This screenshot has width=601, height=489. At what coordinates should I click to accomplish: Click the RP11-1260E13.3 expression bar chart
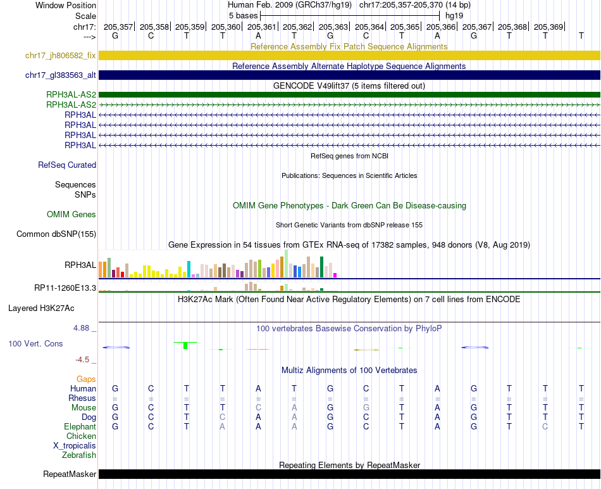point(218,287)
